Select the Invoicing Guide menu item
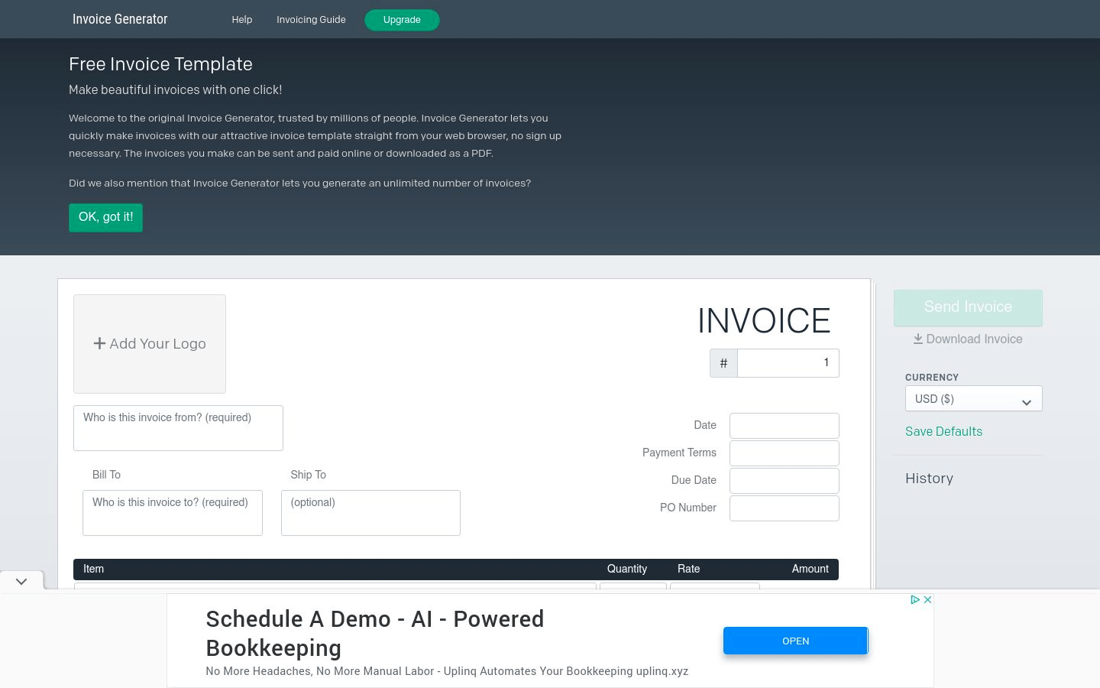Image resolution: width=1100 pixels, height=688 pixels. 311,20
